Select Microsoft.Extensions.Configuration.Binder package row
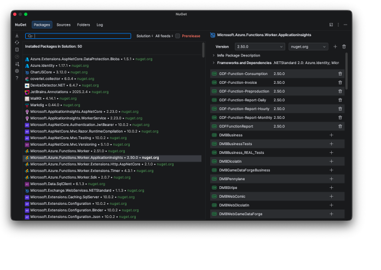The image size is (381, 270). (x=112, y=210)
